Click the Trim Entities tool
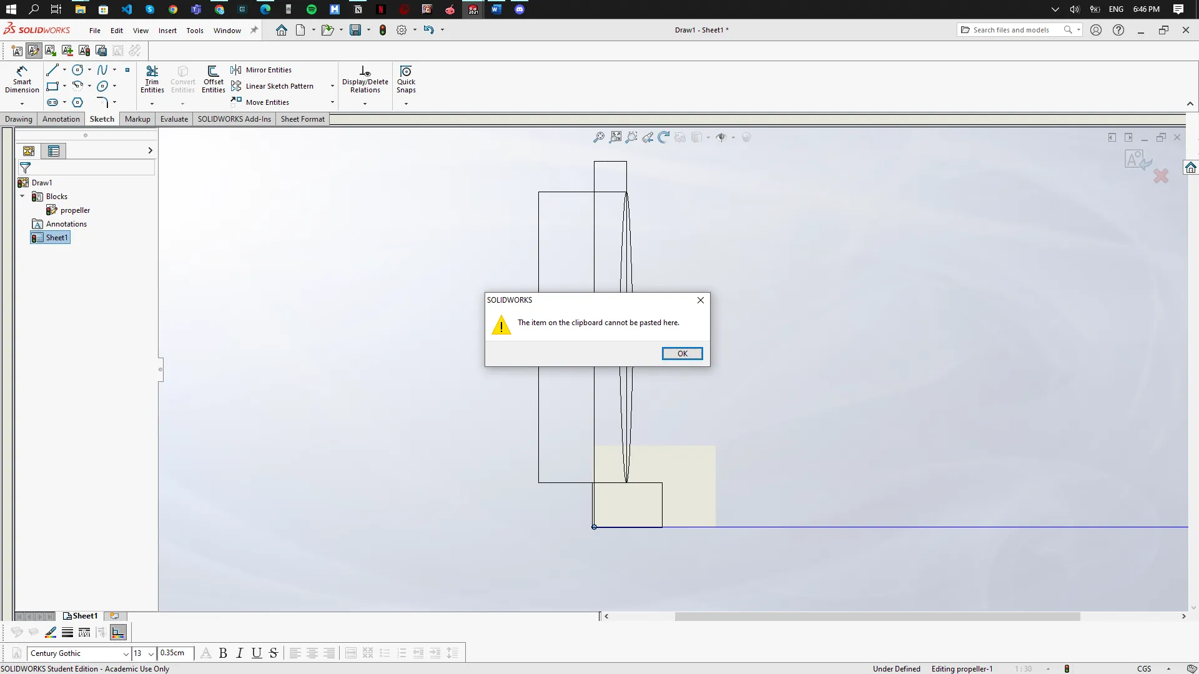The image size is (1199, 674). click(152, 79)
